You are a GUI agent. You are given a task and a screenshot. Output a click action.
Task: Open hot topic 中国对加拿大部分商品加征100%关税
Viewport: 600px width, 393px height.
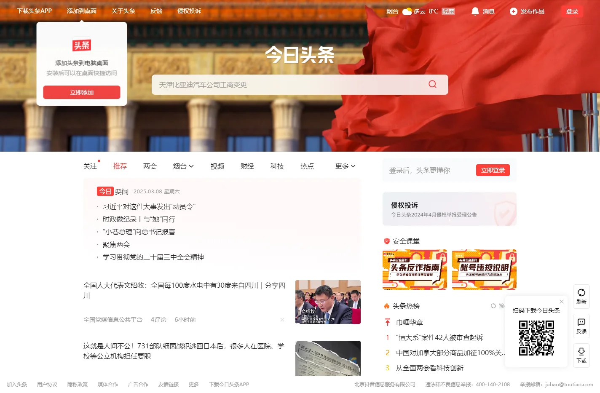(x=450, y=353)
